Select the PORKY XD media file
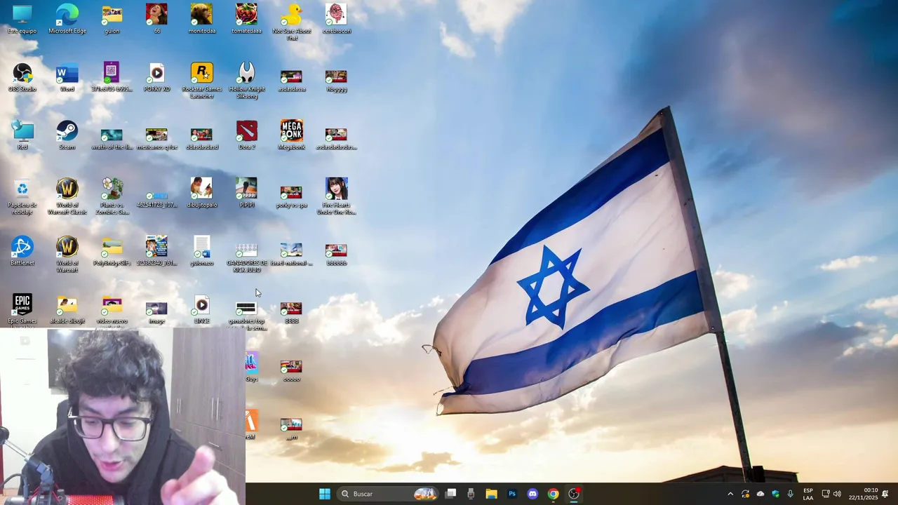898x505 pixels. point(156,77)
